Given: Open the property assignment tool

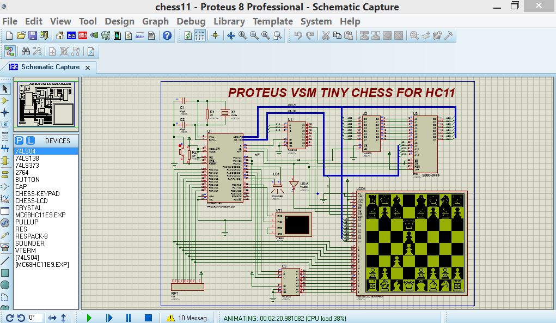Looking at the screenshot, I should [x=37, y=52].
